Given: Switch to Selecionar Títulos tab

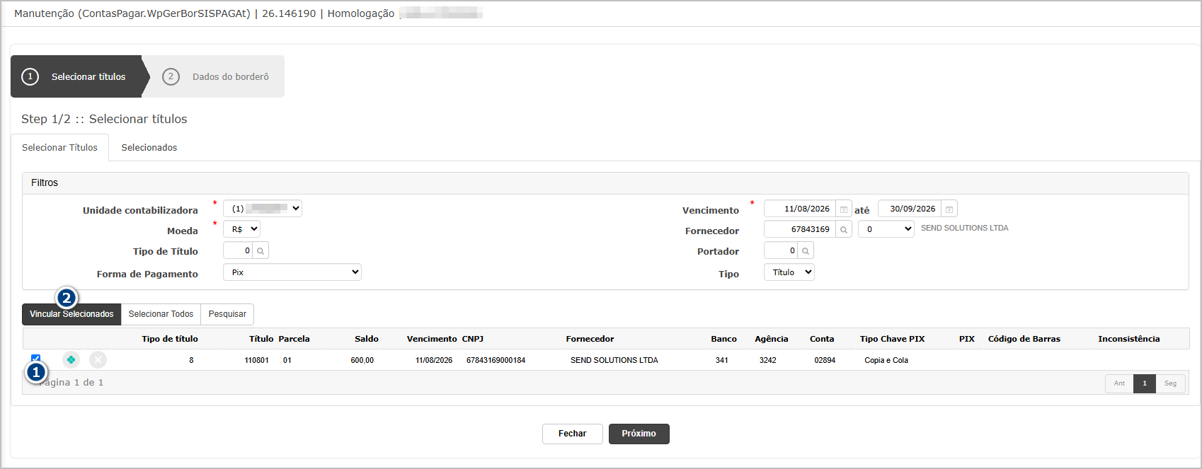Looking at the screenshot, I should 59,147.
